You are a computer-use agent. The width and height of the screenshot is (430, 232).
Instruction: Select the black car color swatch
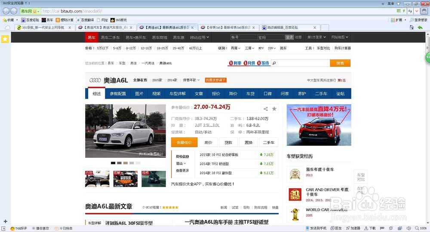(x=113, y=163)
